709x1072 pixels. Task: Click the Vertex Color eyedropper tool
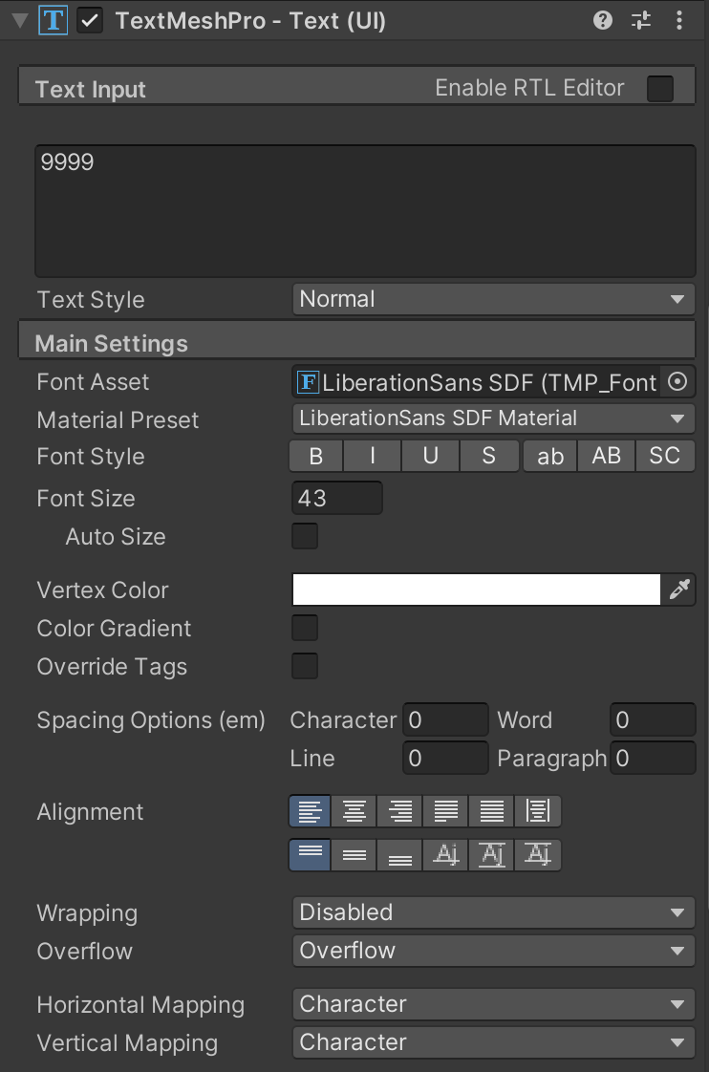[x=679, y=590]
